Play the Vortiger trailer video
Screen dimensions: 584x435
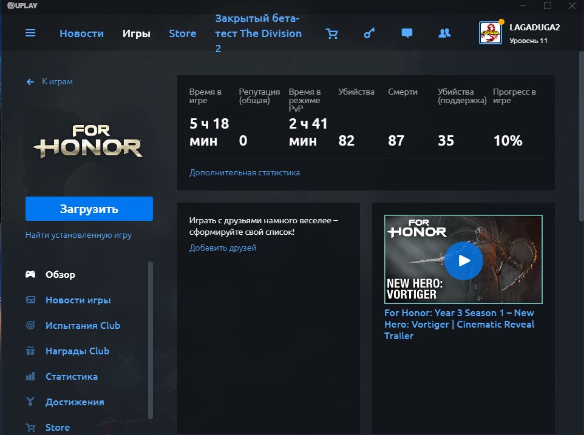464,260
